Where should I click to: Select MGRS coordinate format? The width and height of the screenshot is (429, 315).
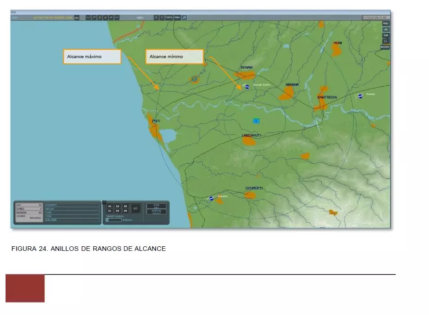385,47
